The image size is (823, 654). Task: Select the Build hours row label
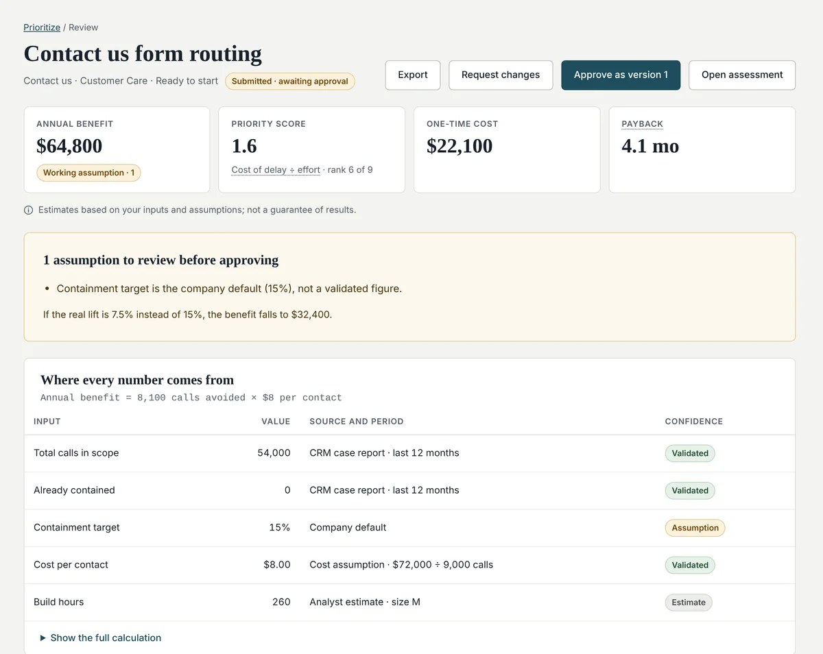[x=59, y=602]
